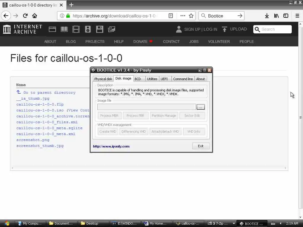Open page actions three-dot menu
Screen dimensions: 303x227
tap(183, 16)
